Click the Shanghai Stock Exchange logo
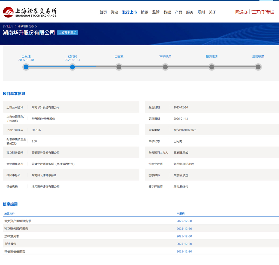The height and width of the screenshot is (265, 279). tap(29, 12)
